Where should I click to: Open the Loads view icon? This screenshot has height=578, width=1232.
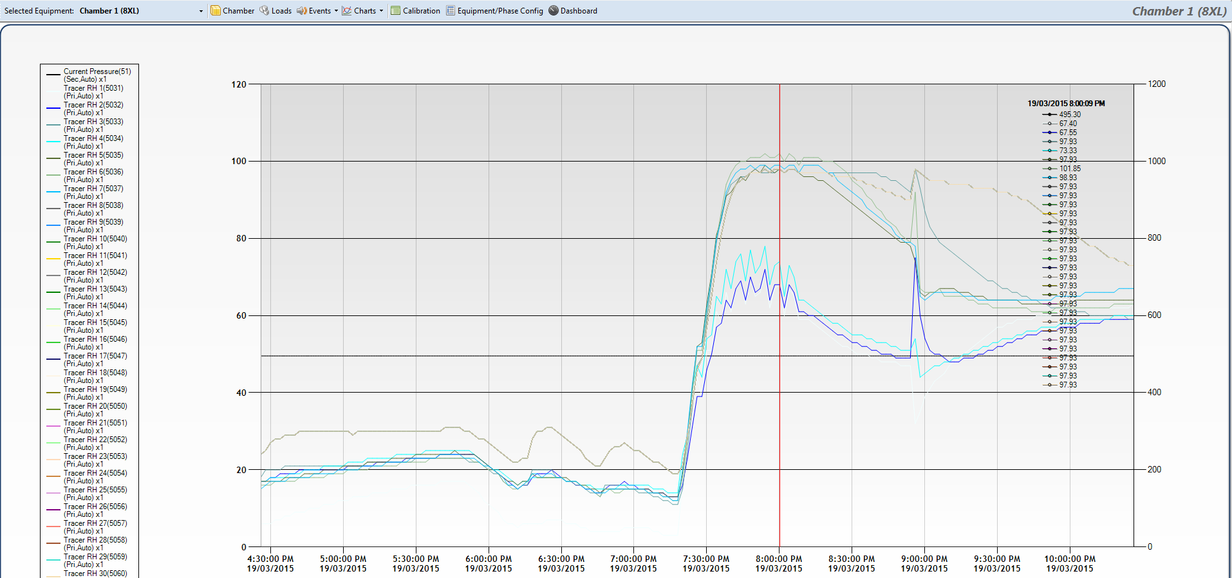point(264,11)
